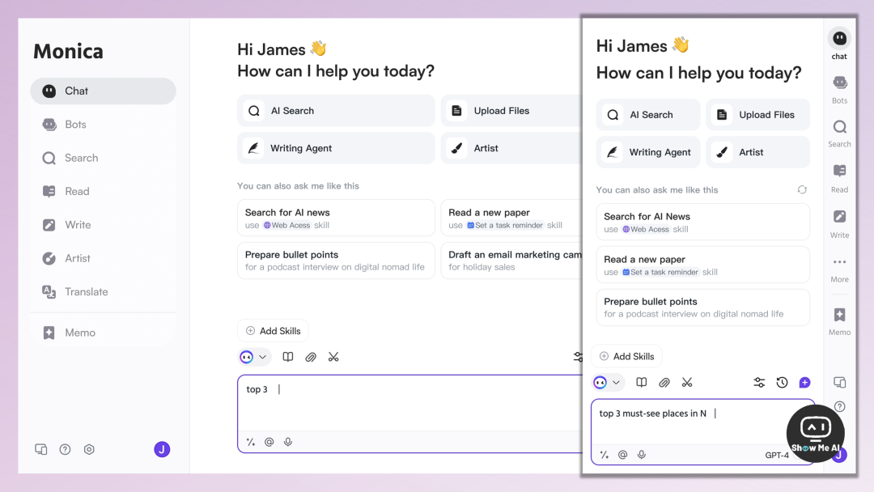Click microphone icon in side panel input

pyautogui.click(x=642, y=455)
